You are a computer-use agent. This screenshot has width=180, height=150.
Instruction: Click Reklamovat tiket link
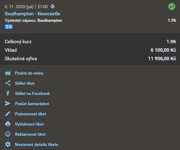(30, 134)
